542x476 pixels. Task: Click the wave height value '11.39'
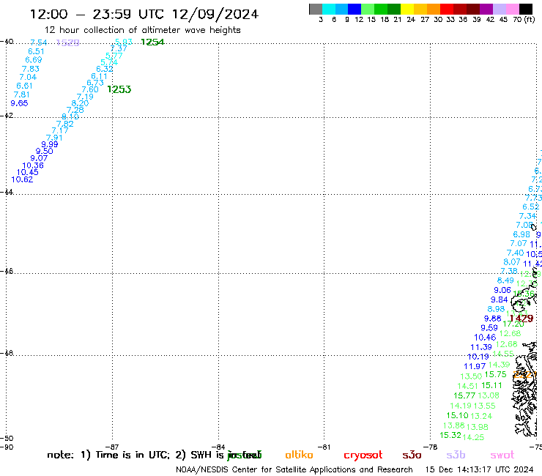(x=480, y=347)
